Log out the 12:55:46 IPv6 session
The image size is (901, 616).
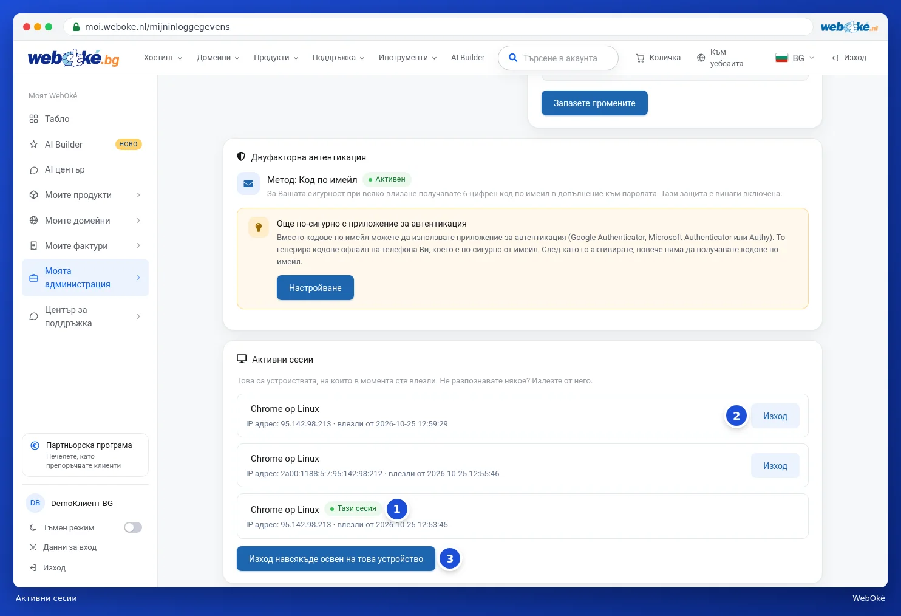[775, 466]
